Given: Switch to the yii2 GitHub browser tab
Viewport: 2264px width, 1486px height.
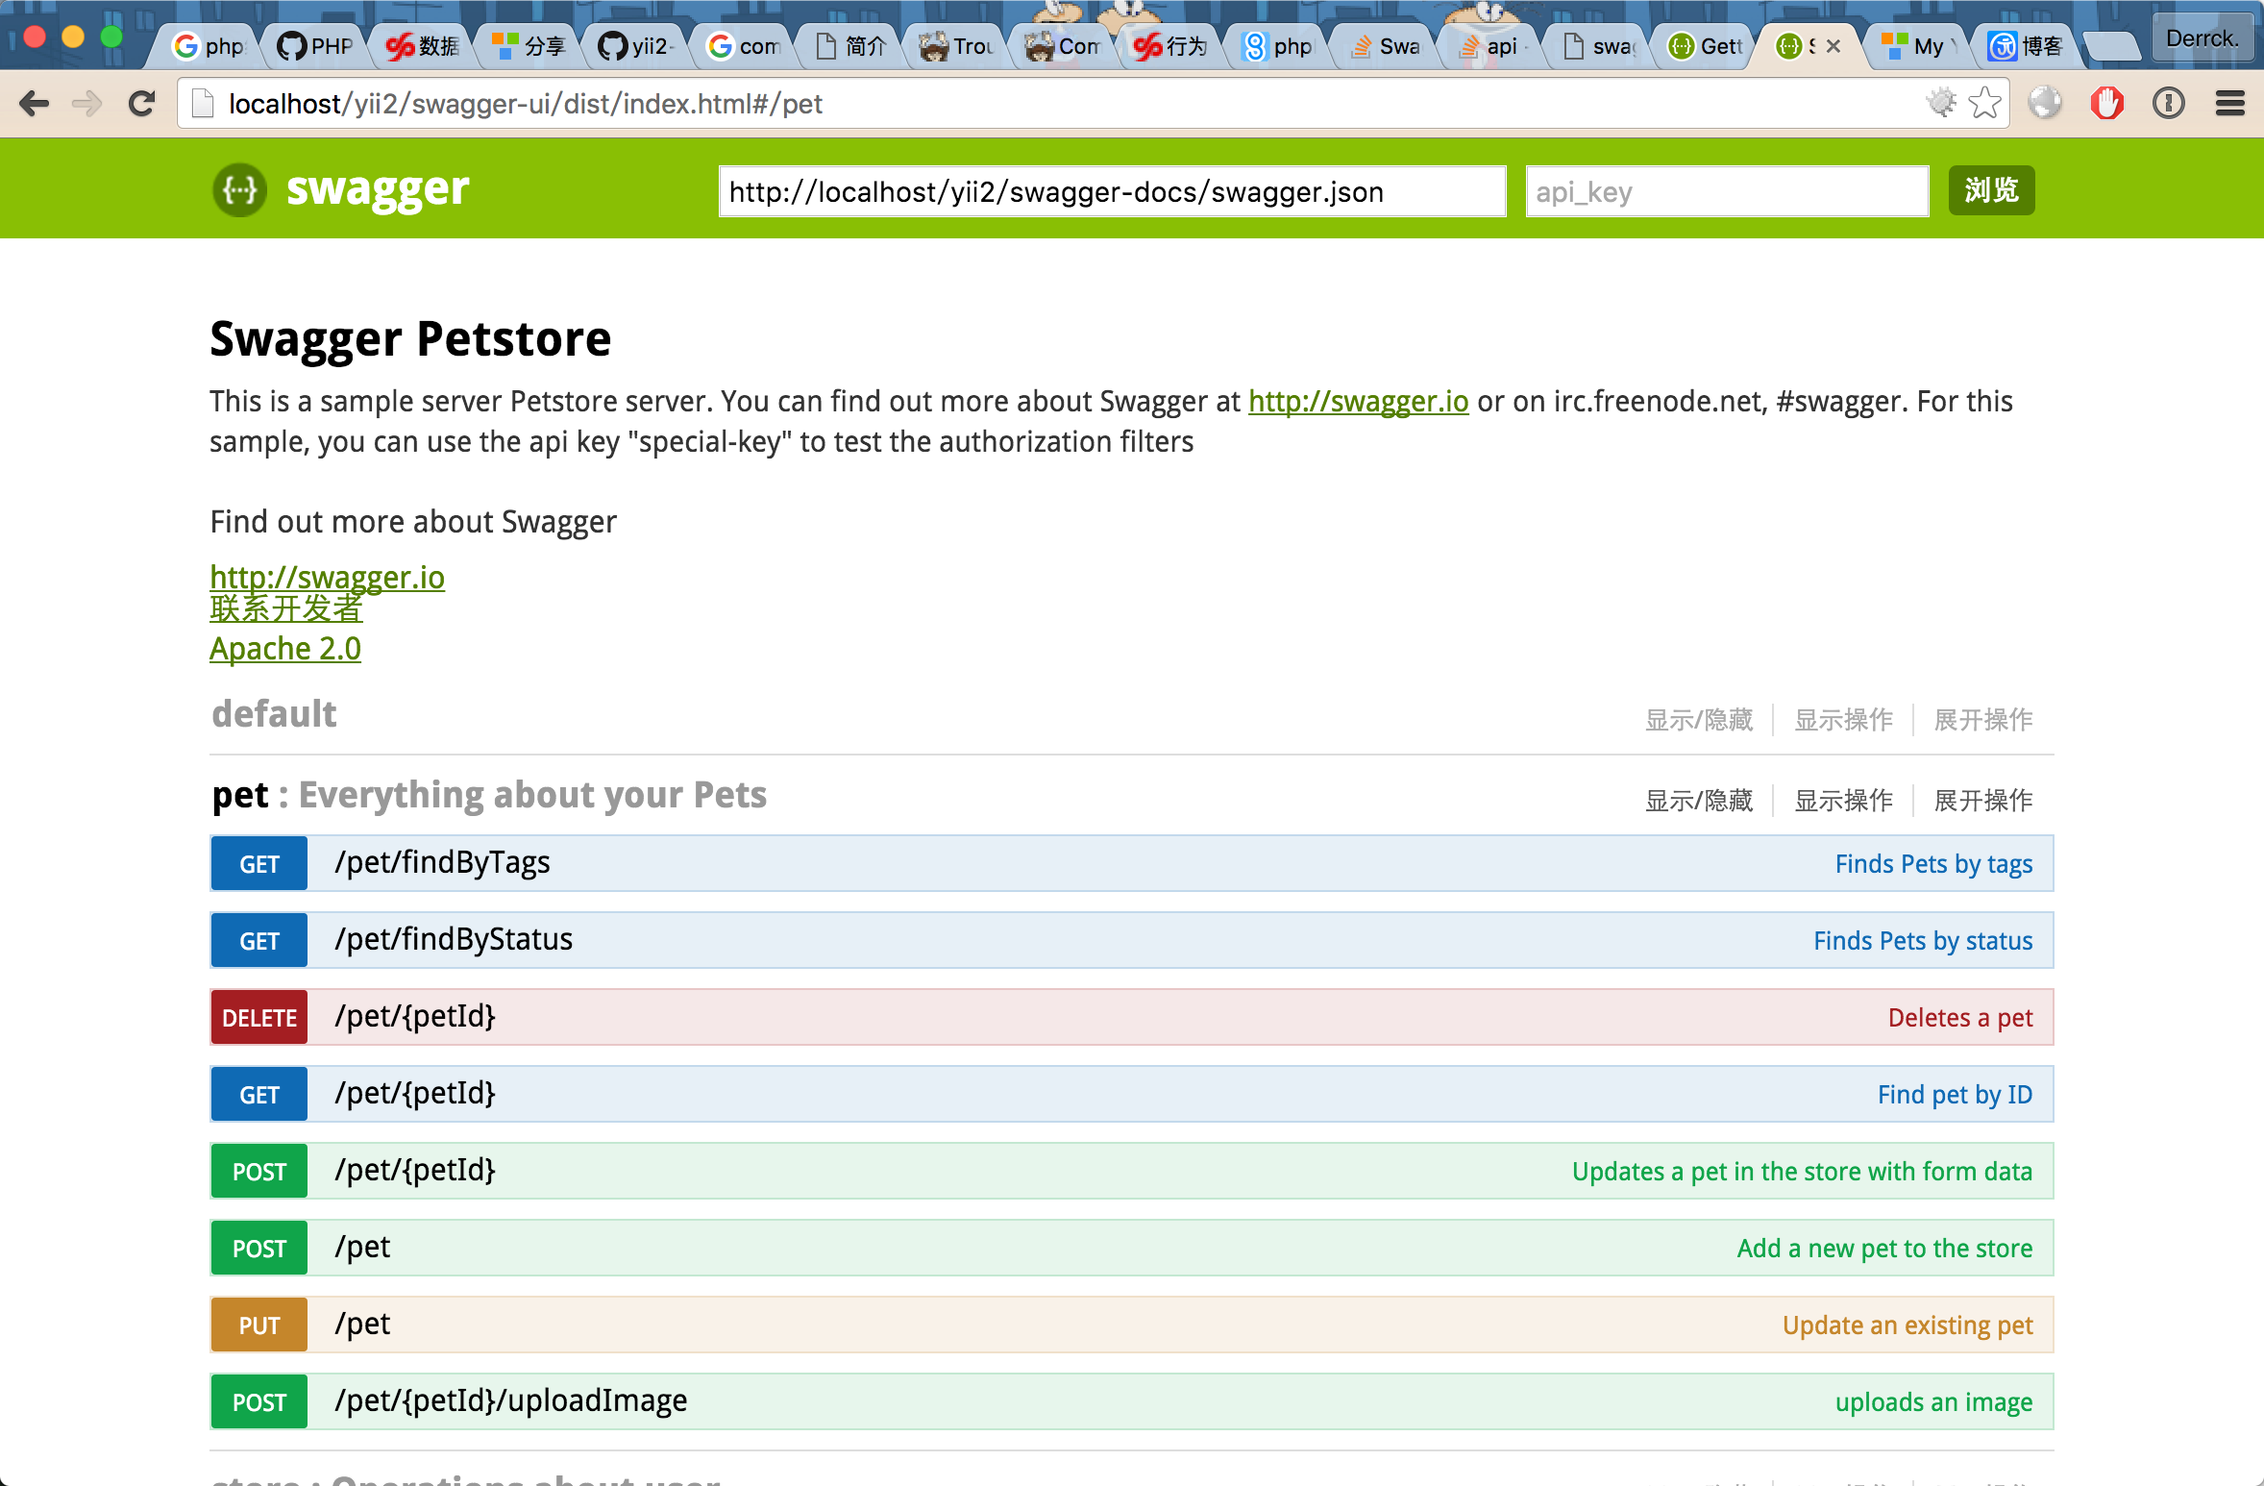Looking at the screenshot, I should point(637,46).
